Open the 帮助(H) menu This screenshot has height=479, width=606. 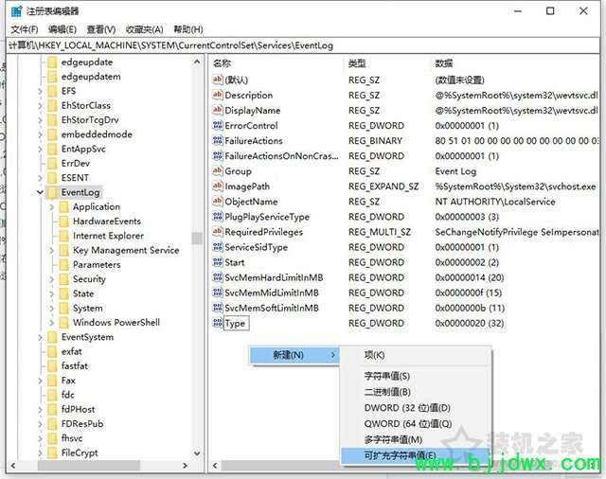pyautogui.click(x=188, y=29)
